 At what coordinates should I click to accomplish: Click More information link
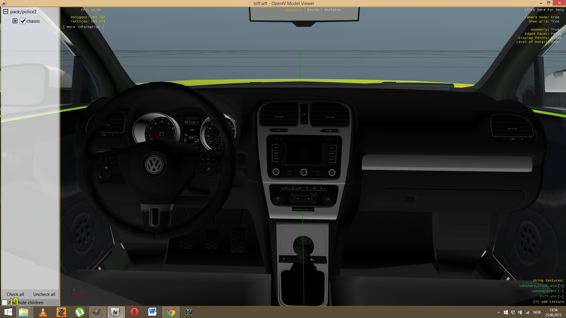83,27
